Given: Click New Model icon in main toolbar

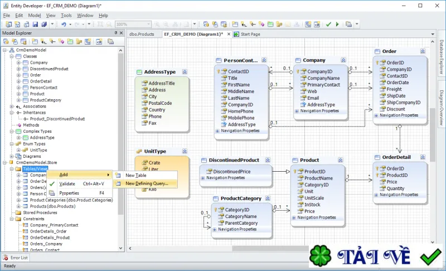Looking at the screenshot, I should click(9, 25).
